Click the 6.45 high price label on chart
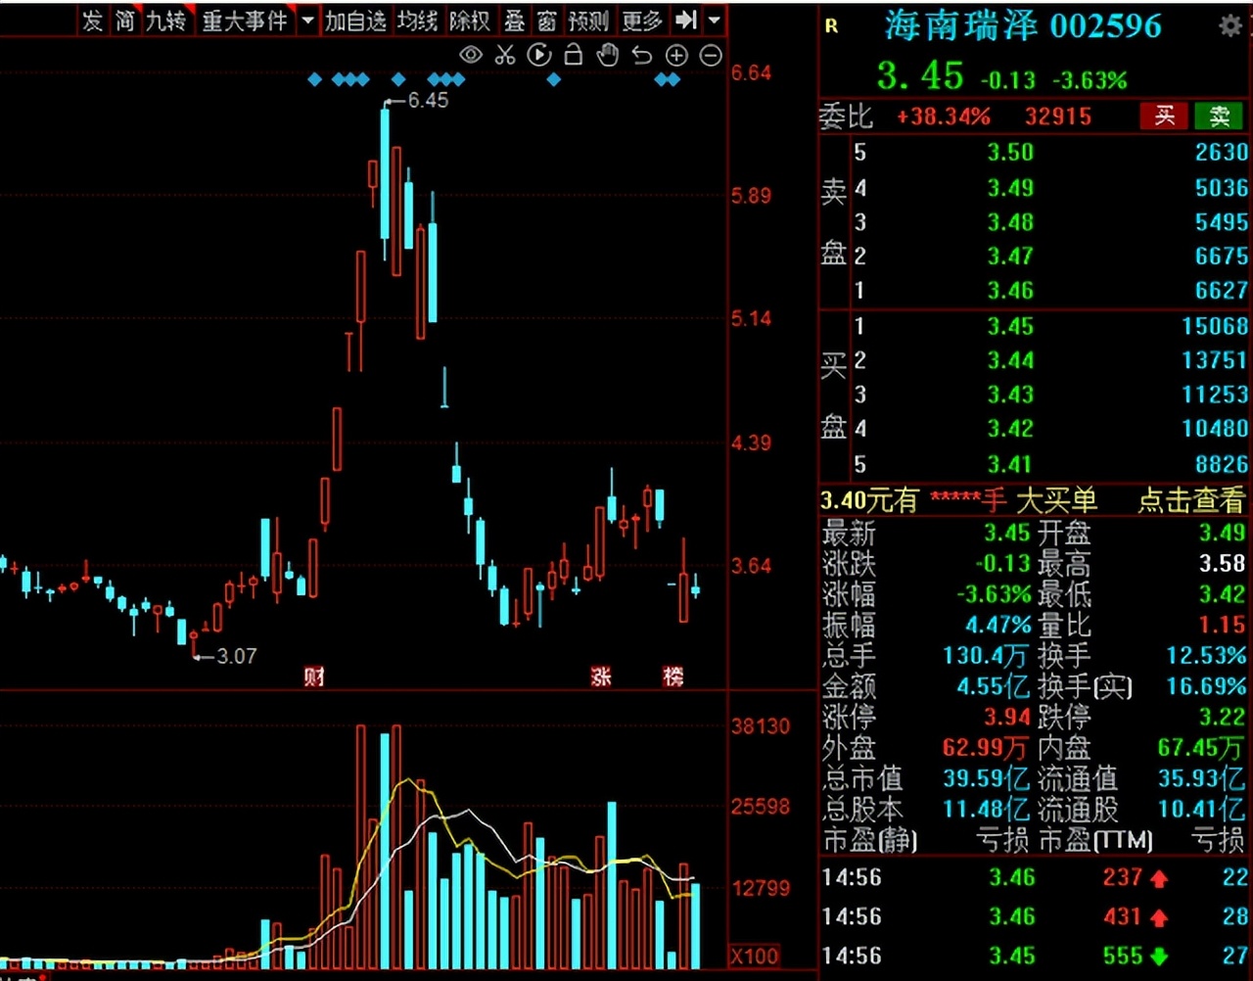 click(x=428, y=100)
